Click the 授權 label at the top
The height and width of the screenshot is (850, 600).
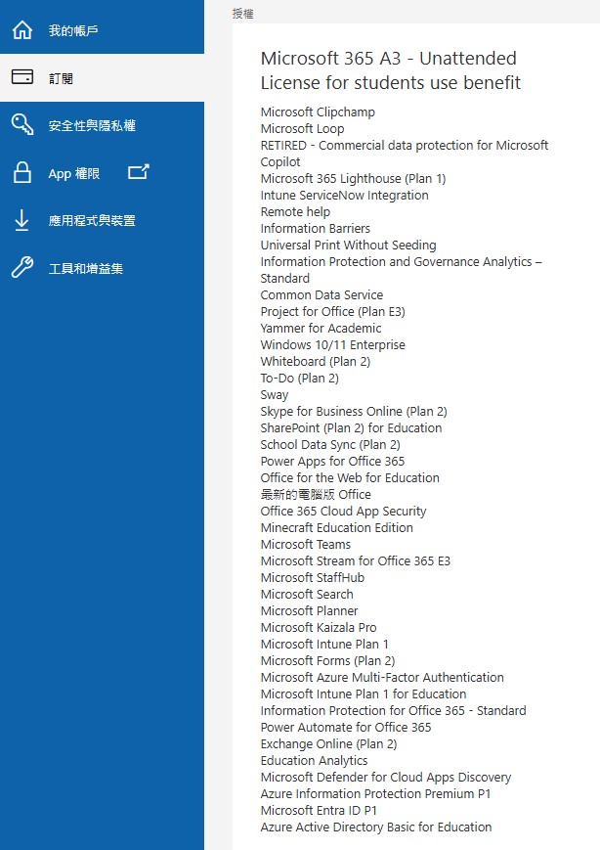242,14
